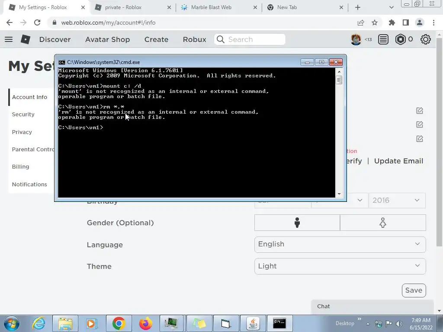Click the Update Email link
The image size is (443, 332).
pyautogui.click(x=398, y=161)
